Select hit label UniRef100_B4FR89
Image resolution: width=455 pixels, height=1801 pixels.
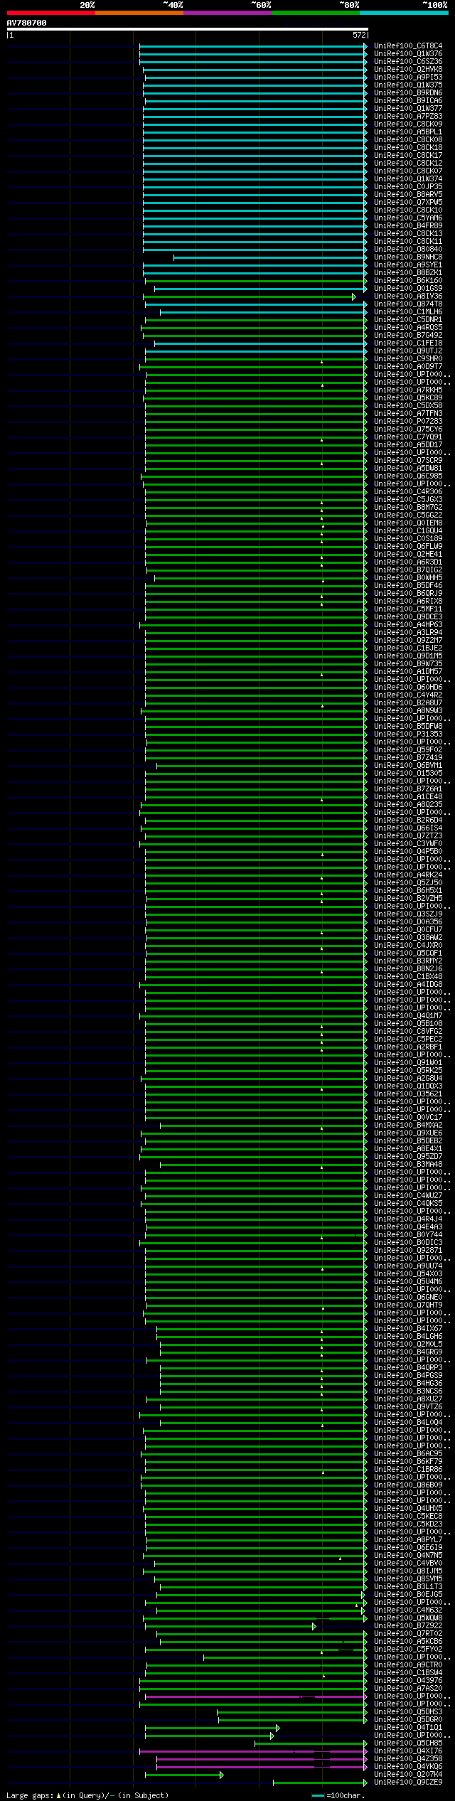click(x=408, y=226)
